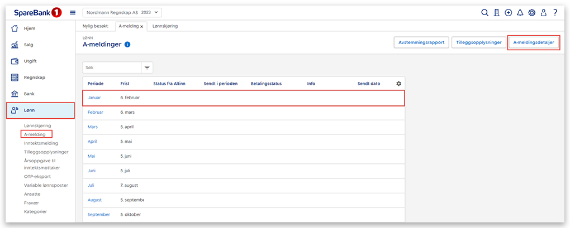Click the help question mark icon

pos(555,12)
